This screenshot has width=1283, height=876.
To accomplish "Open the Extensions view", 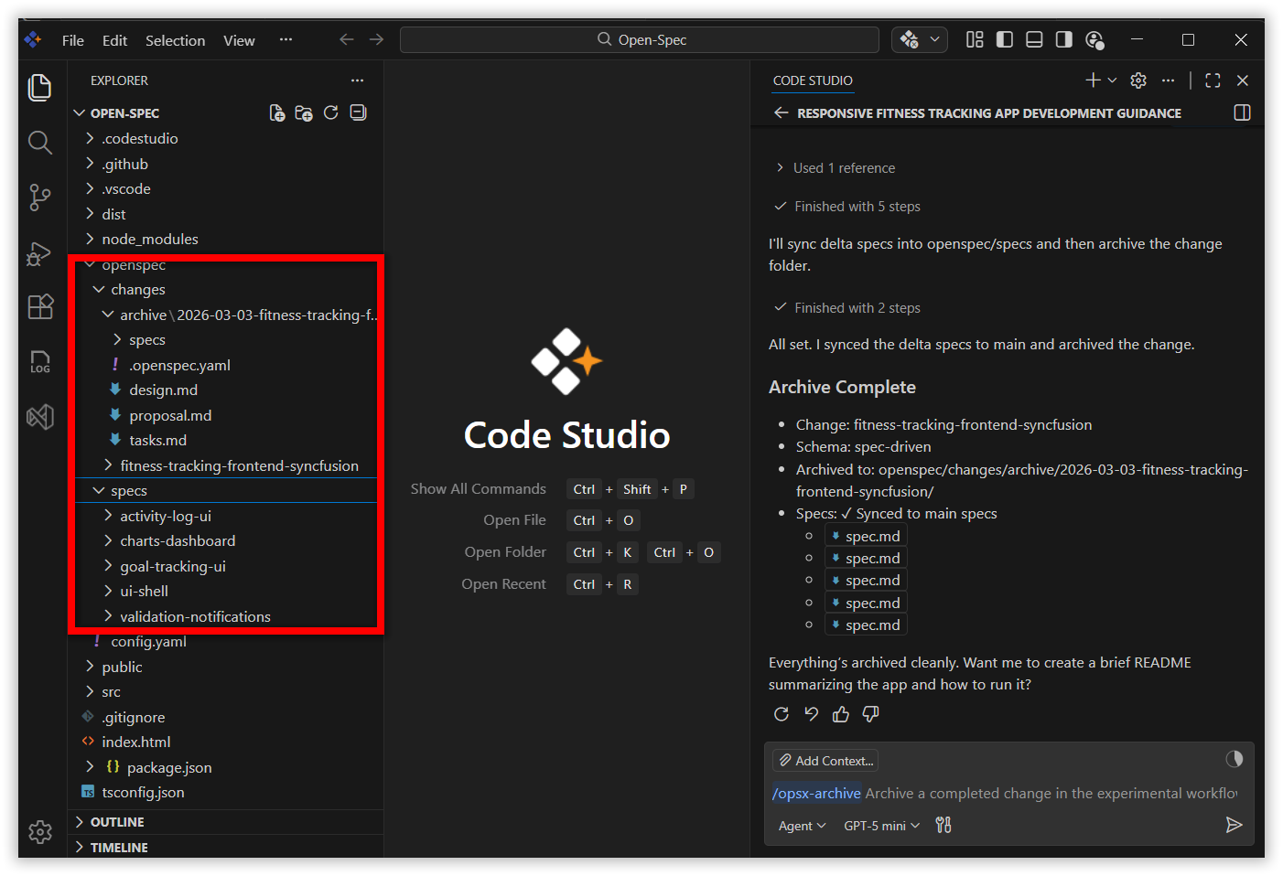I will 40,307.
